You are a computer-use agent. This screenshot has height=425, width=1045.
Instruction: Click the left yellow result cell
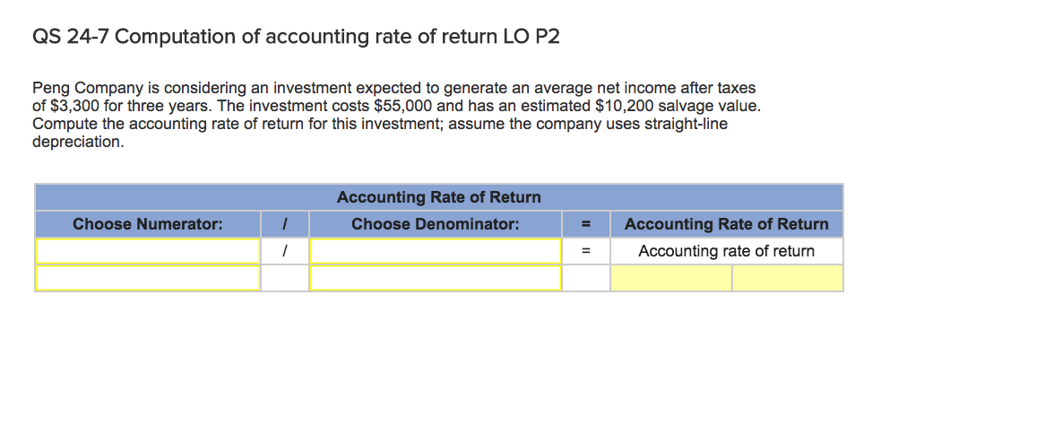click(x=670, y=278)
